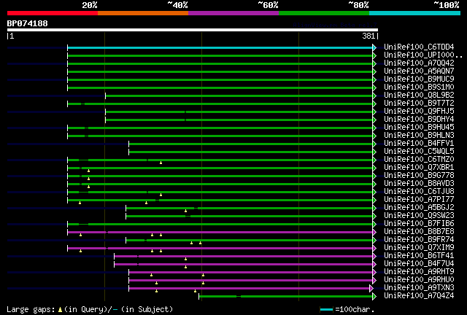Open hit UniRef100_B9MUC9

click(x=419, y=79)
